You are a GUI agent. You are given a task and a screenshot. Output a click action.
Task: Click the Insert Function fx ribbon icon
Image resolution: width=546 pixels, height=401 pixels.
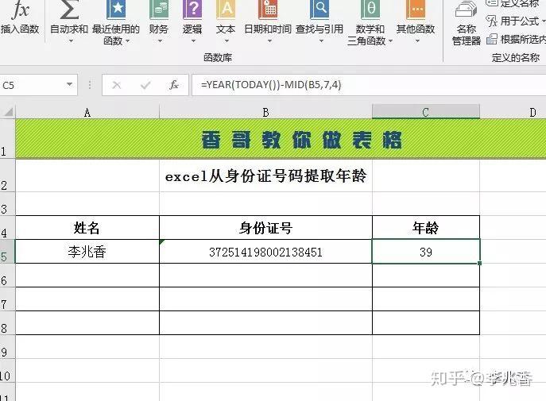[x=20, y=10]
